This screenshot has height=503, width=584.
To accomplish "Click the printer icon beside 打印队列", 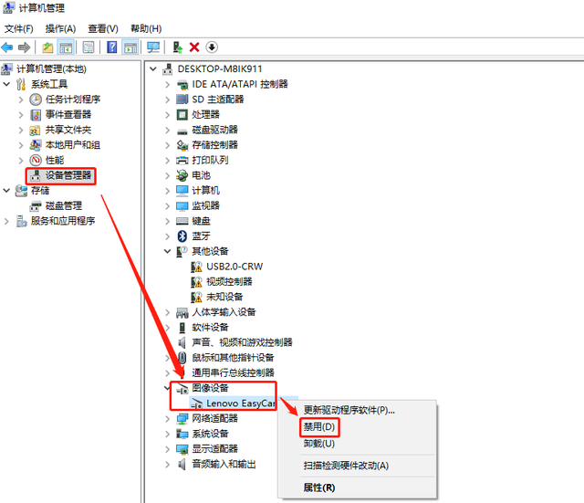I will 182,161.
